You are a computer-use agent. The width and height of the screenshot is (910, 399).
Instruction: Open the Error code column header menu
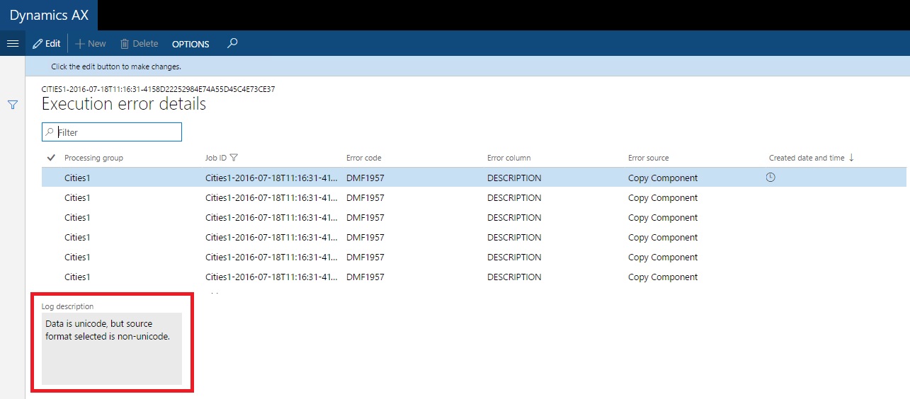click(x=363, y=158)
